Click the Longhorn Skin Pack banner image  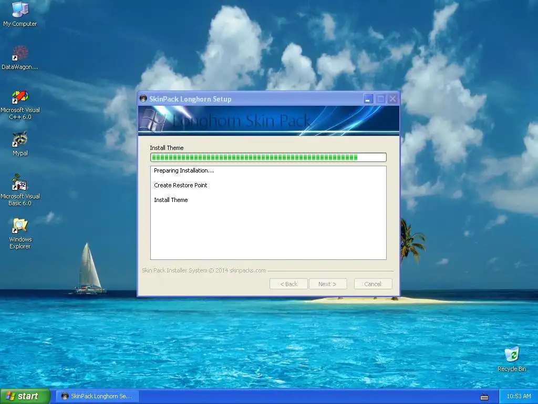pyautogui.click(x=268, y=120)
